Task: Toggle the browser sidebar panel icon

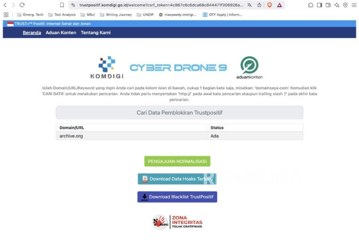Action: (319, 5)
